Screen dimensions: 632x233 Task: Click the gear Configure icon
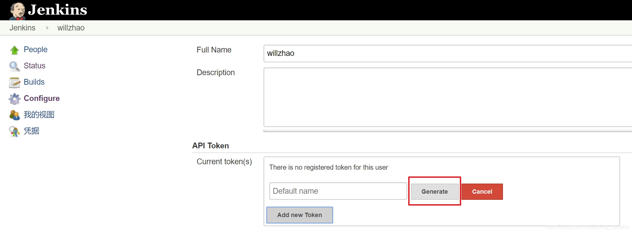(14, 99)
